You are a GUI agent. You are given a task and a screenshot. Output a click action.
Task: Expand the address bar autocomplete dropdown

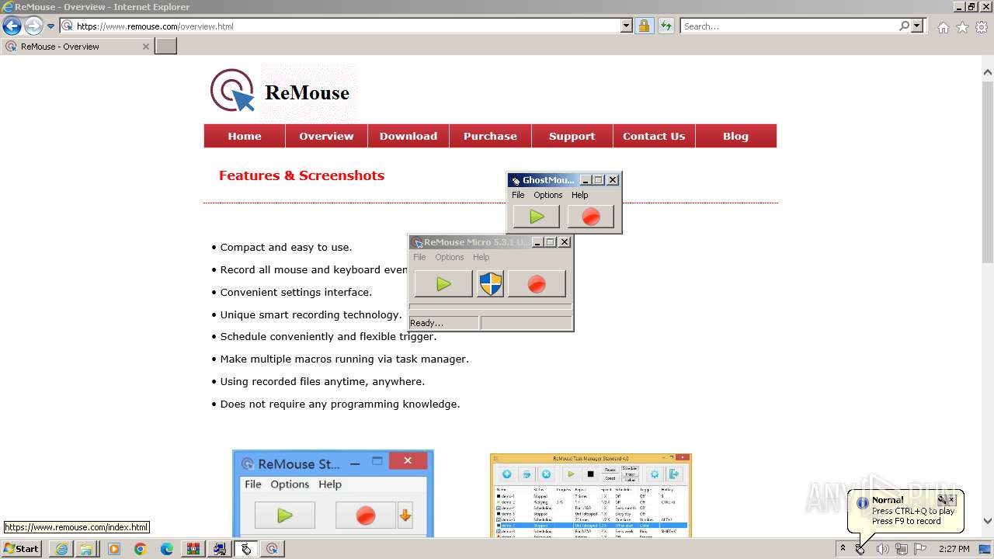(x=627, y=26)
